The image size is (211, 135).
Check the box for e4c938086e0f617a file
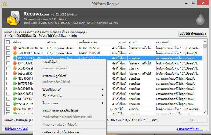pyautogui.click(x=8, y=48)
